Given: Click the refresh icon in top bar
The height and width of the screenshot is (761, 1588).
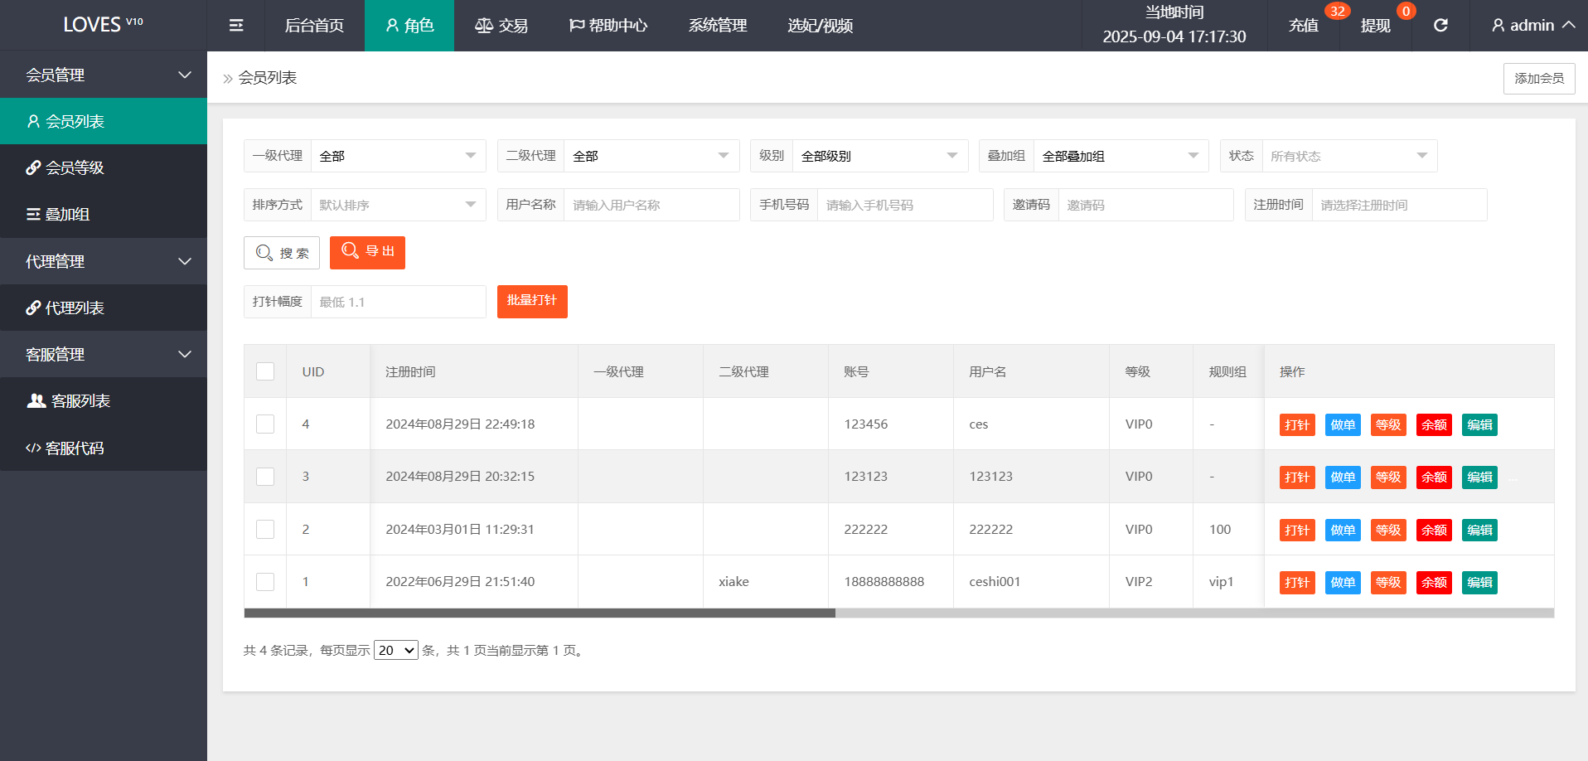Looking at the screenshot, I should click(x=1440, y=26).
